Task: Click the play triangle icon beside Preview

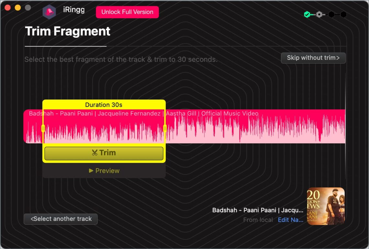Action: pos(91,171)
